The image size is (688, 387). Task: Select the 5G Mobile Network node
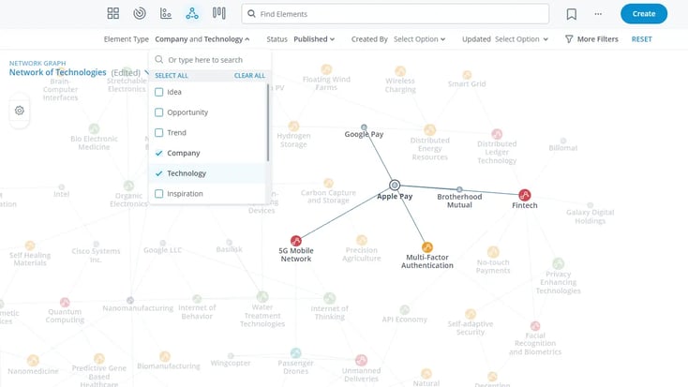point(296,241)
